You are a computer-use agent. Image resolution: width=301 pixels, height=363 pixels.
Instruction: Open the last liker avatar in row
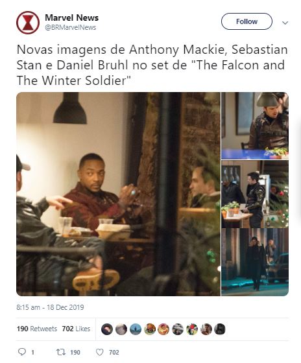click(220, 329)
